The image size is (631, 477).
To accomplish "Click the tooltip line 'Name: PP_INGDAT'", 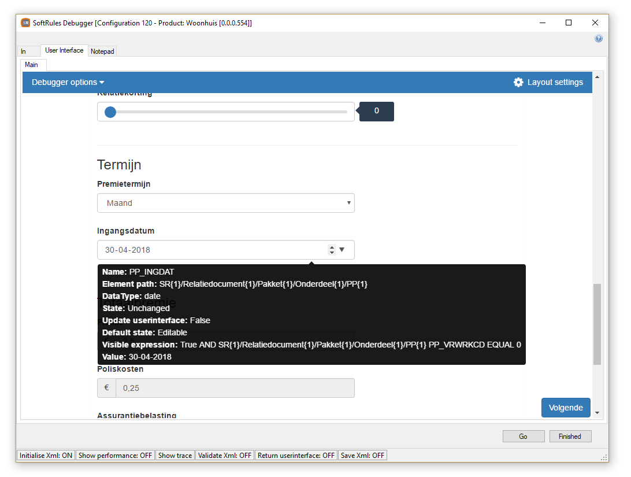I will click(x=138, y=272).
